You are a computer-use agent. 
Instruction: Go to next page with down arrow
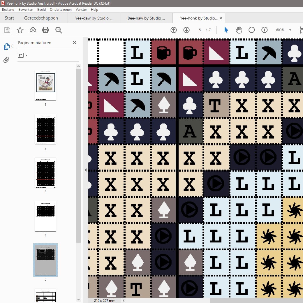186,30
